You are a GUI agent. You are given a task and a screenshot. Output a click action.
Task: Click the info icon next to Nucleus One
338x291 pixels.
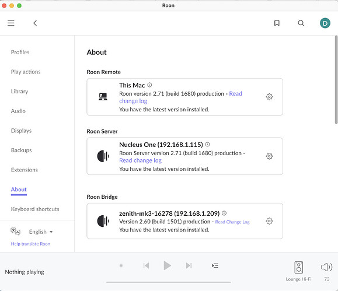click(x=207, y=144)
